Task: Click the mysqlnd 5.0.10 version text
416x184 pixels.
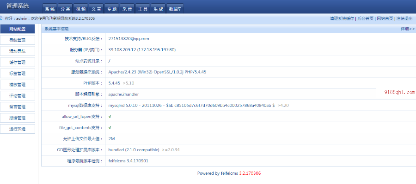Action: [x=191, y=105]
